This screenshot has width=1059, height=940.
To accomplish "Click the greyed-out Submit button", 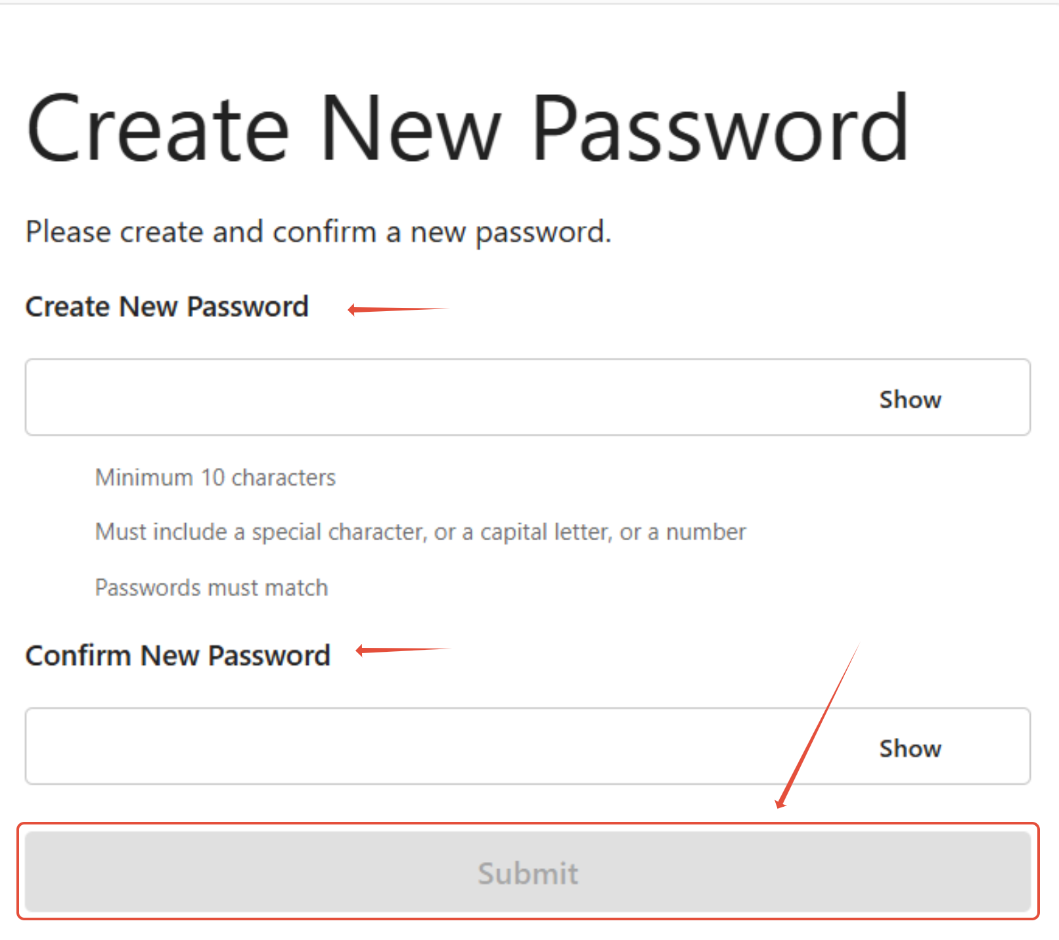I will (x=528, y=872).
